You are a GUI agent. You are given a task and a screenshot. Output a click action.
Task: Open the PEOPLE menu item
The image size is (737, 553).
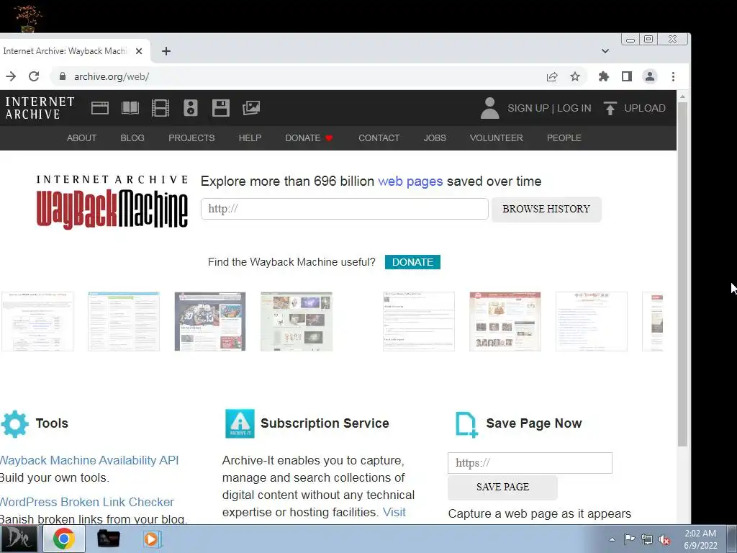pos(564,138)
